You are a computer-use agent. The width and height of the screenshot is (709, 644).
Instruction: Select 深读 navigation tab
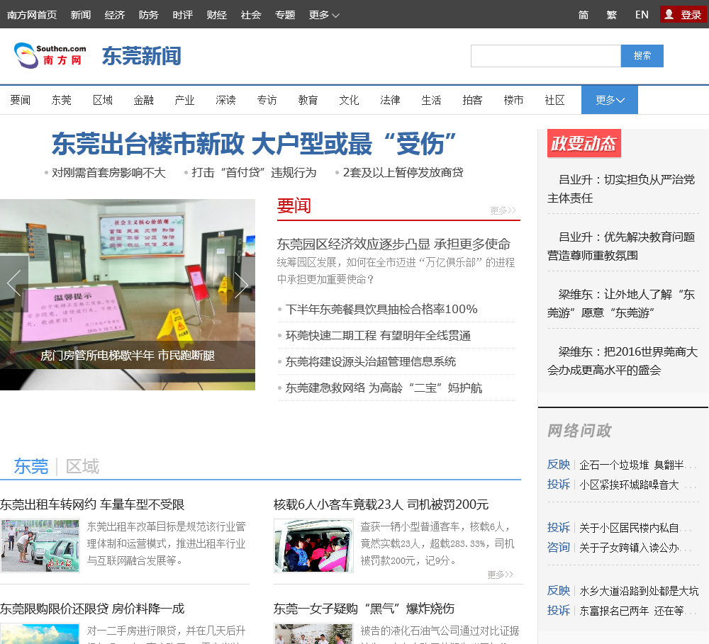coord(225,100)
